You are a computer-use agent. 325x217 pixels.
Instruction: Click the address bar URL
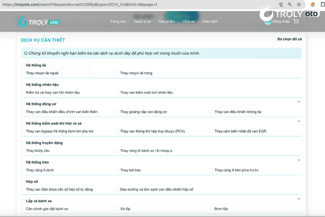pyautogui.click(x=80, y=4)
